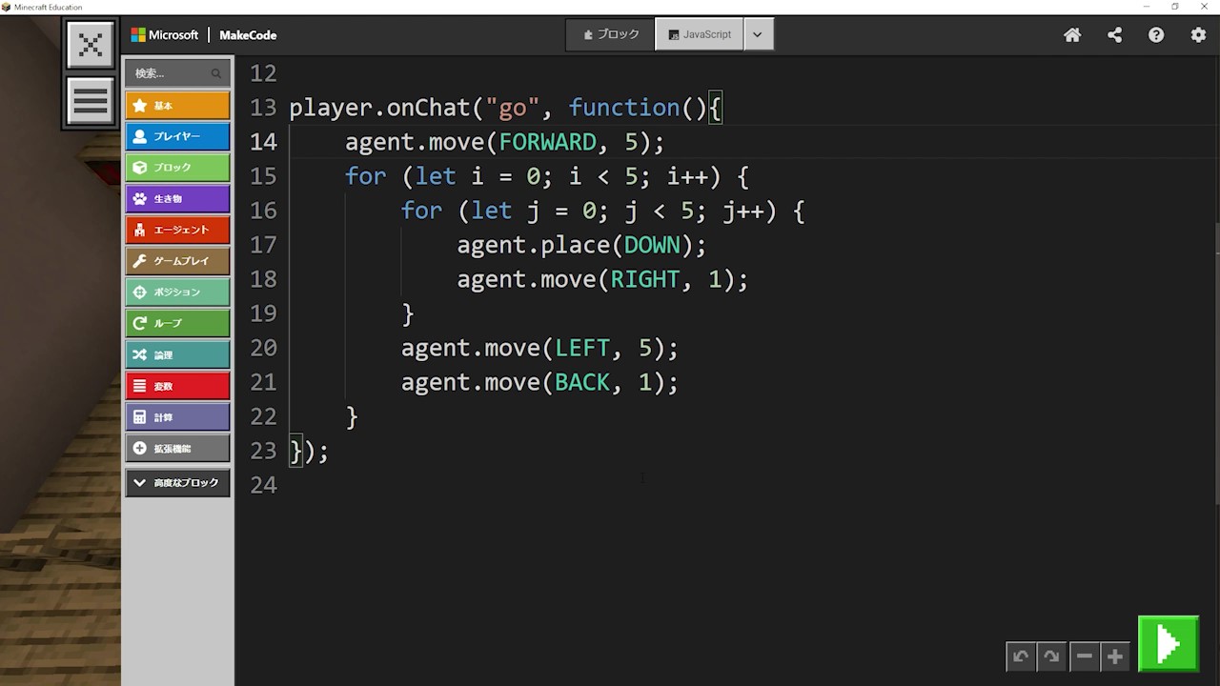
Task: Open the Help question mark icon
Action: 1156,35
